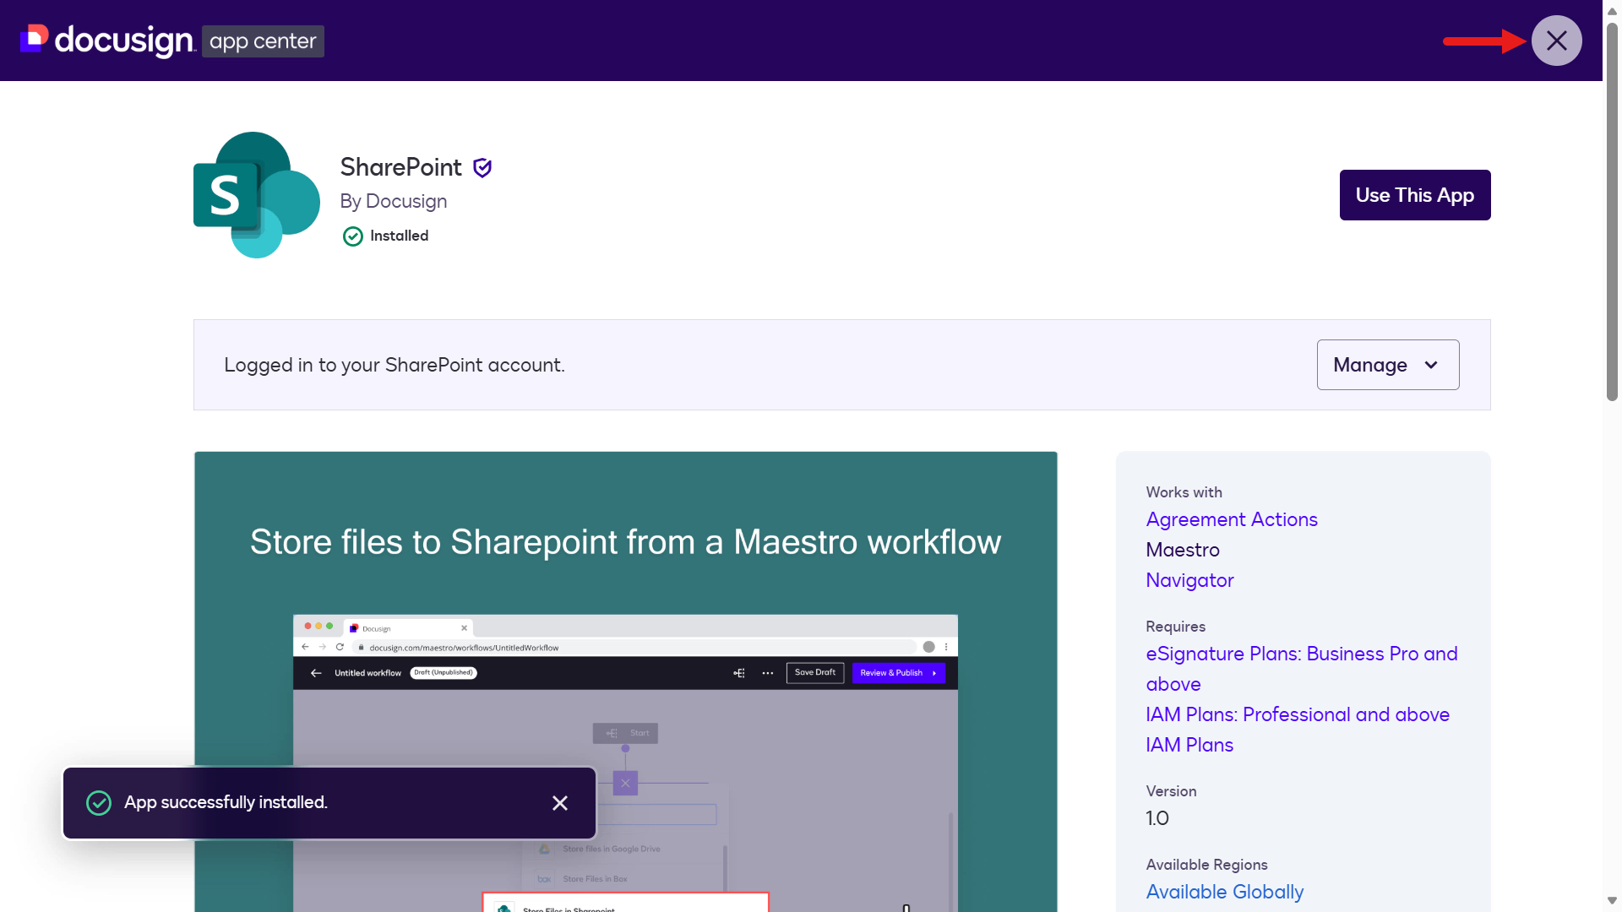This screenshot has height=912, width=1622.
Task: Click the SharePoint app title
Action: [x=401, y=167]
